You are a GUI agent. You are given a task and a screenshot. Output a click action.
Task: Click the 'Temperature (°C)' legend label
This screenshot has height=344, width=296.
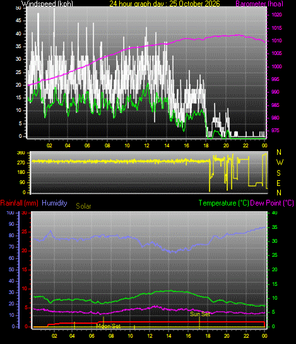(x=224, y=203)
